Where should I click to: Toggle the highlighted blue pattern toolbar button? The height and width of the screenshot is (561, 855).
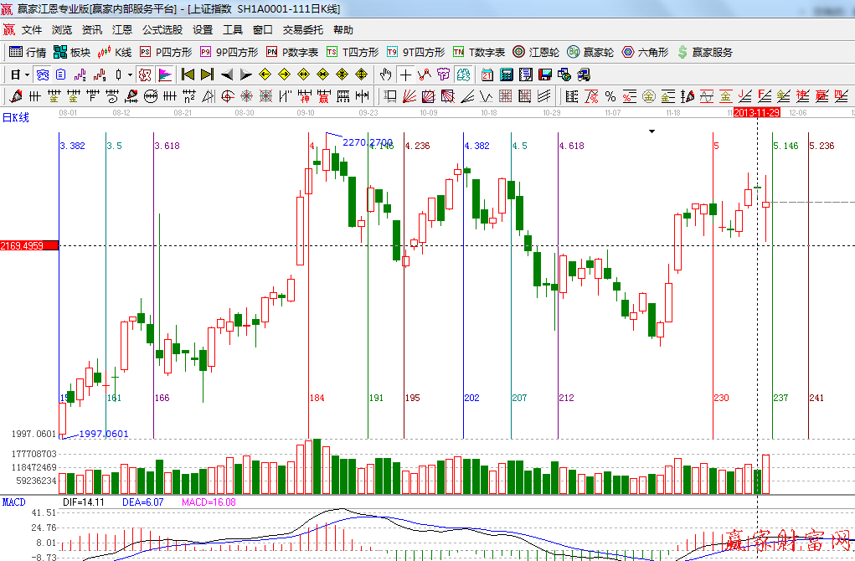pos(42,75)
